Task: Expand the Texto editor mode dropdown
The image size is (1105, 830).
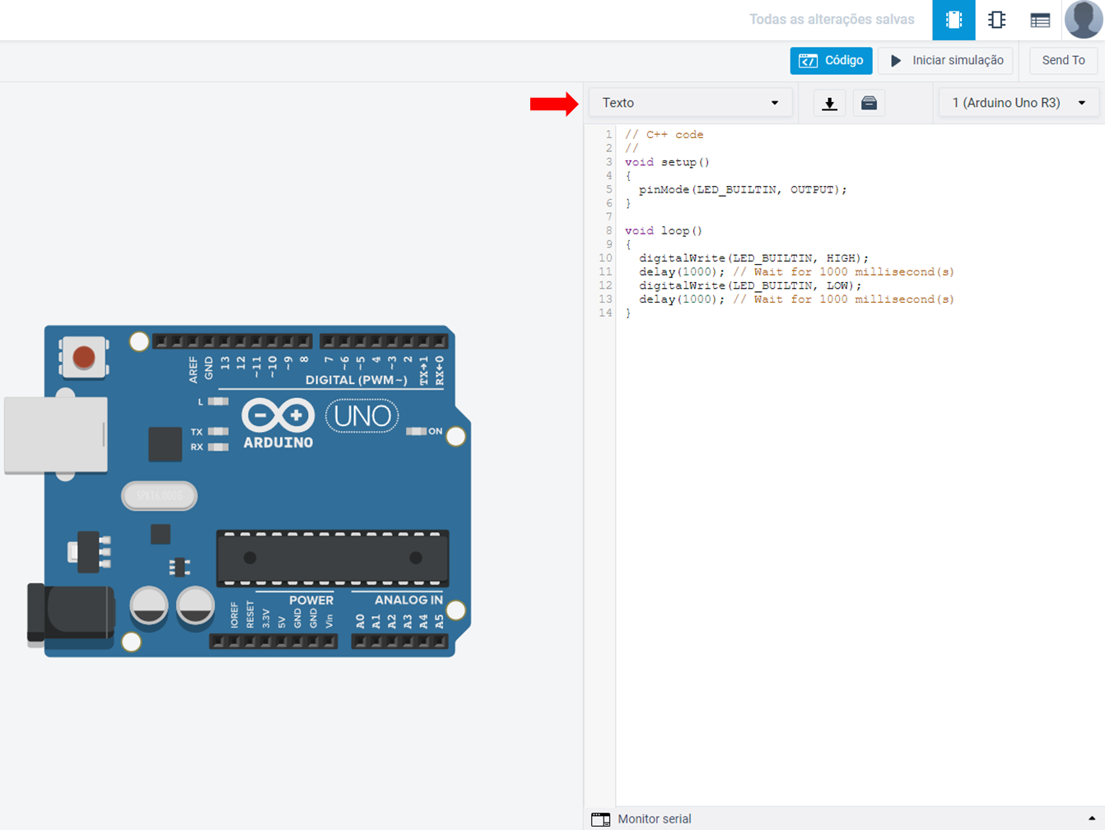Action: coord(690,103)
